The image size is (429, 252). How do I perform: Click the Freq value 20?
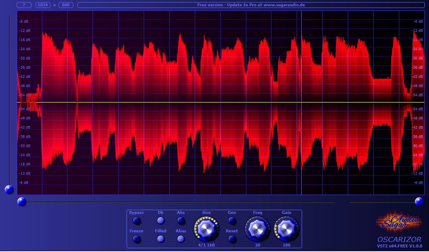click(x=258, y=245)
